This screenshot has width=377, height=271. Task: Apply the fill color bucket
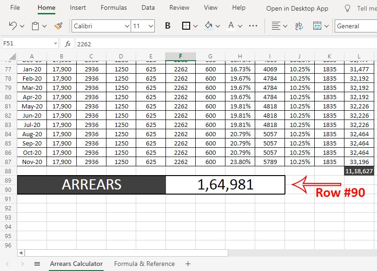coord(209,26)
